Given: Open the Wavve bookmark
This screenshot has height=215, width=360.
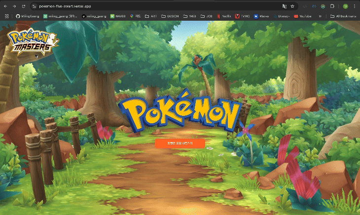Looking at the screenshot, I should [x=261, y=16].
